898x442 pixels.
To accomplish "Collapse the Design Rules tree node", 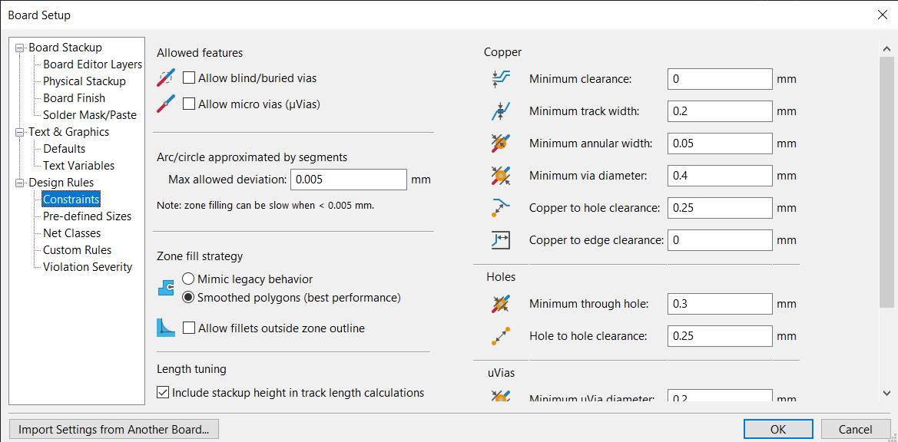I will (x=21, y=183).
